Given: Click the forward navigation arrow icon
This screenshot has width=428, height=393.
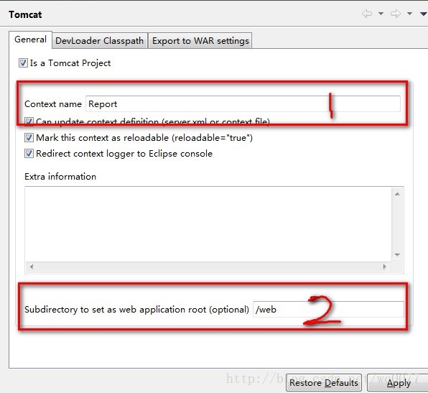Looking at the screenshot, I should [396, 14].
